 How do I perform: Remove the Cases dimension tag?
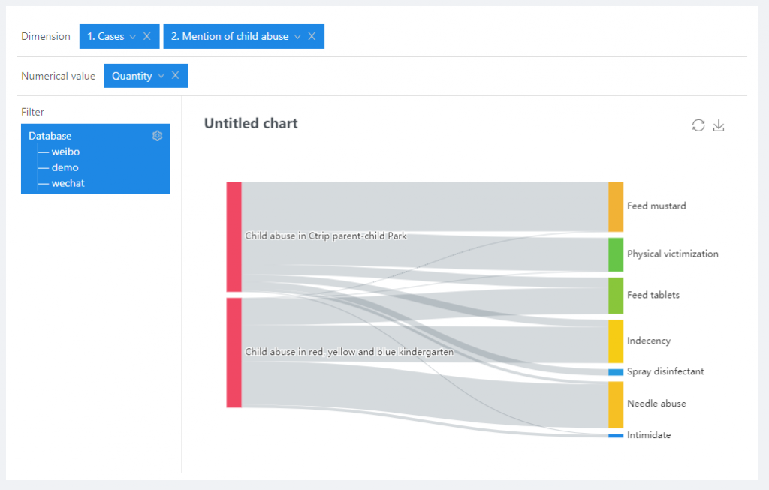coord(147,36)
